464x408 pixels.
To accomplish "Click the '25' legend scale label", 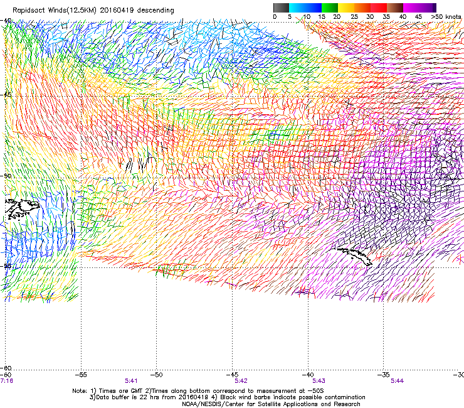I will click(x=354, y=17).
